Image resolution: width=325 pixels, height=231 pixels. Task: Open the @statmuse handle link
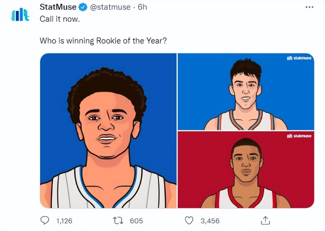click(x=110, y=7)
